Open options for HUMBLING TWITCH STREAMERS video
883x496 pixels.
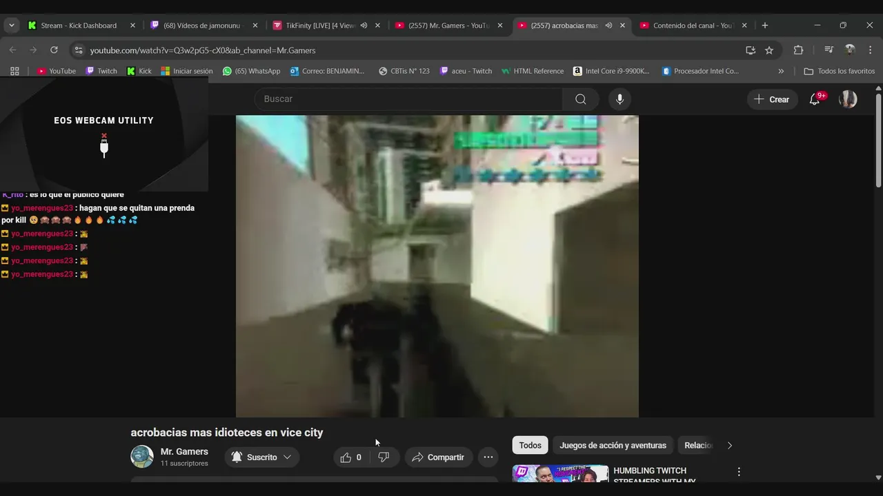[x=739, y=472]
